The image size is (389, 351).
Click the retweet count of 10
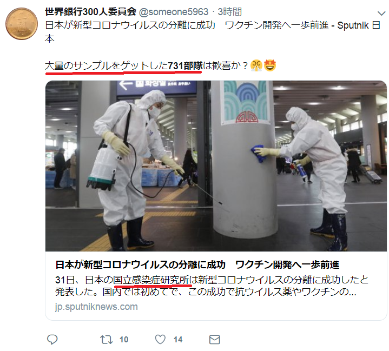[x=124, y=340]
